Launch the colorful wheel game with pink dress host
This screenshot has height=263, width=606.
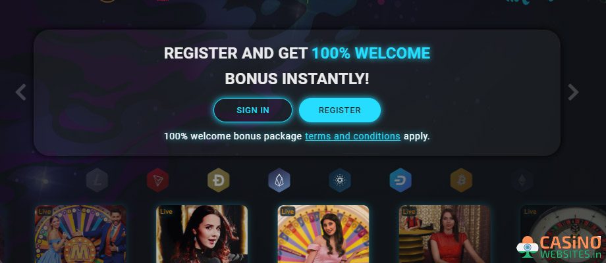(323, 234)
